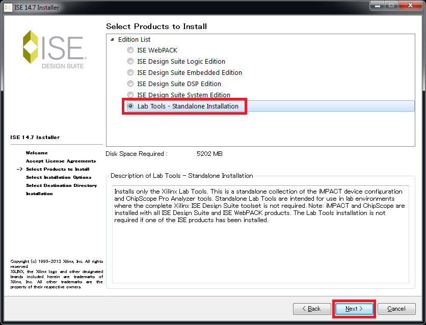The height and width of the screenshot is (325, 426).
Task: Click the Edition List label
Action: tap(134, 39)
